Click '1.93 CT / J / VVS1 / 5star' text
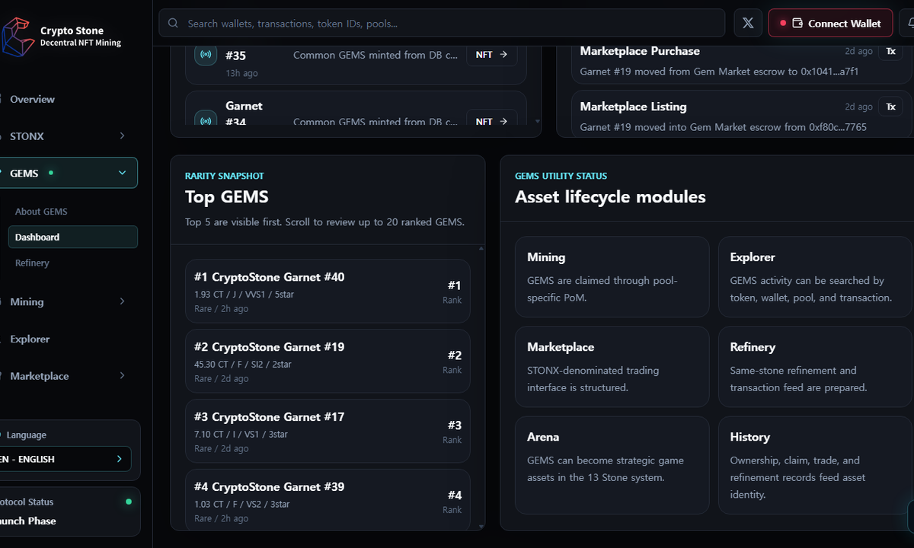Screen dimensions: 914x548 tap(243, 294)
